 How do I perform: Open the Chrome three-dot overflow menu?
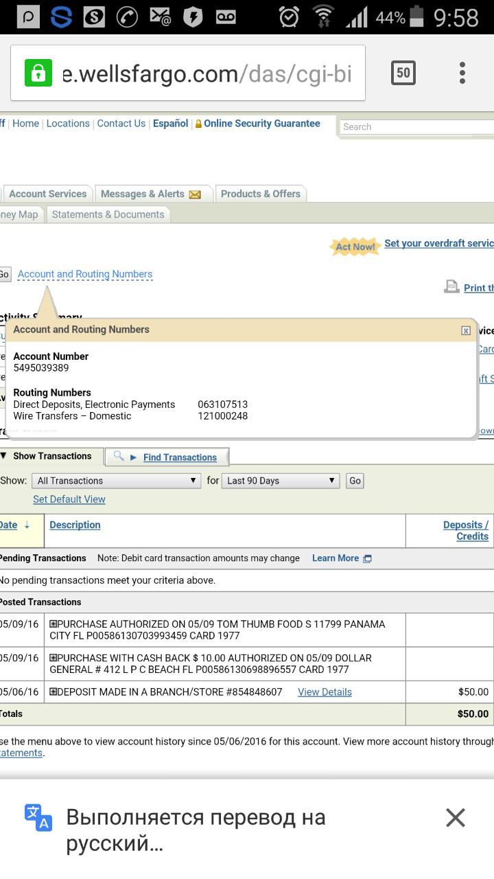[462, 73]
